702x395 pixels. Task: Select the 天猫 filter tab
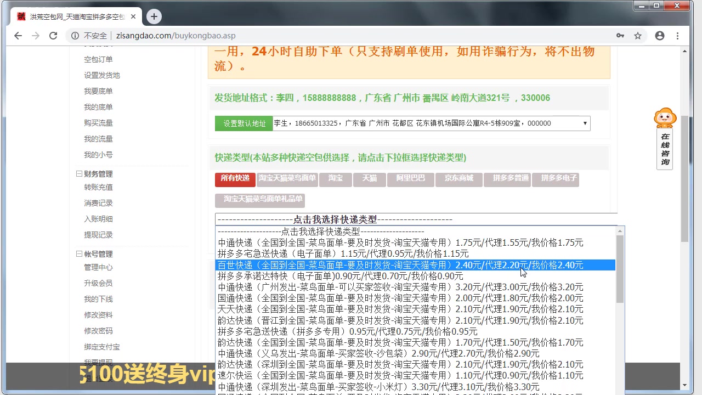tap(370, 179)
